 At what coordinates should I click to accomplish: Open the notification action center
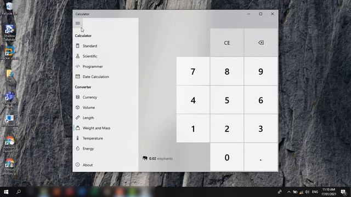[x=344, y=192]
